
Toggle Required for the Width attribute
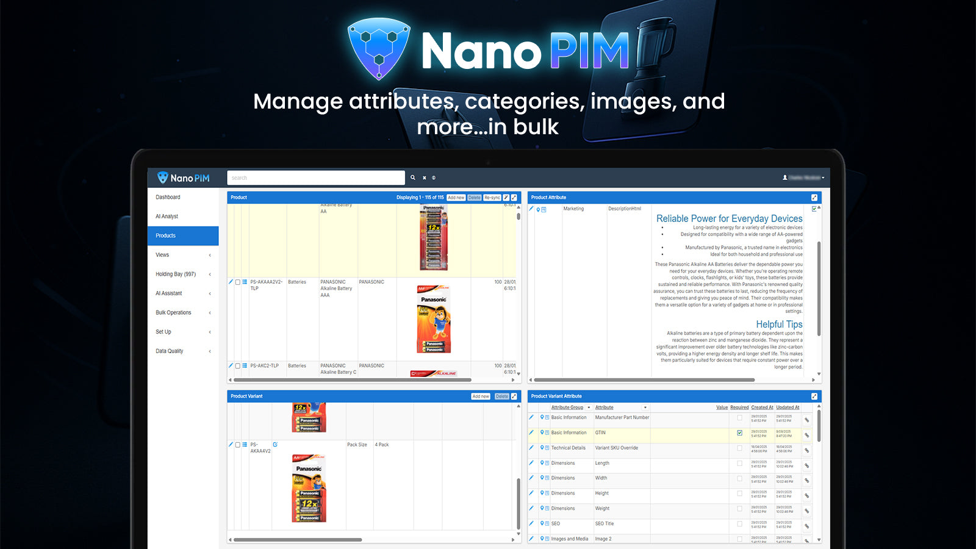740,478
